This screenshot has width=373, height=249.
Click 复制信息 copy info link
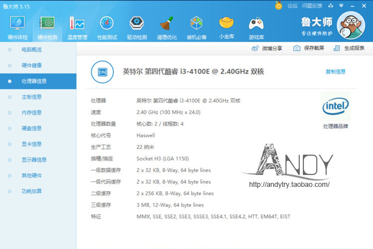335,72
